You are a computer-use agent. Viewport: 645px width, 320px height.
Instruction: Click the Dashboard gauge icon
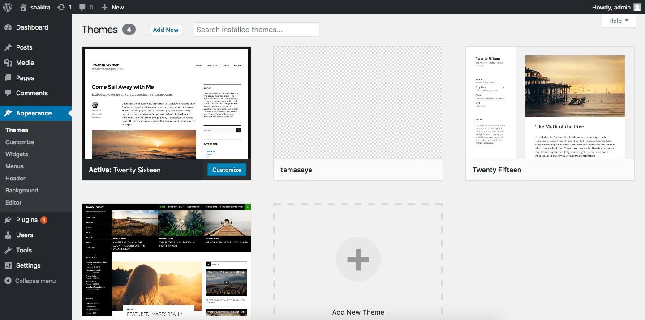click(8, 27)
